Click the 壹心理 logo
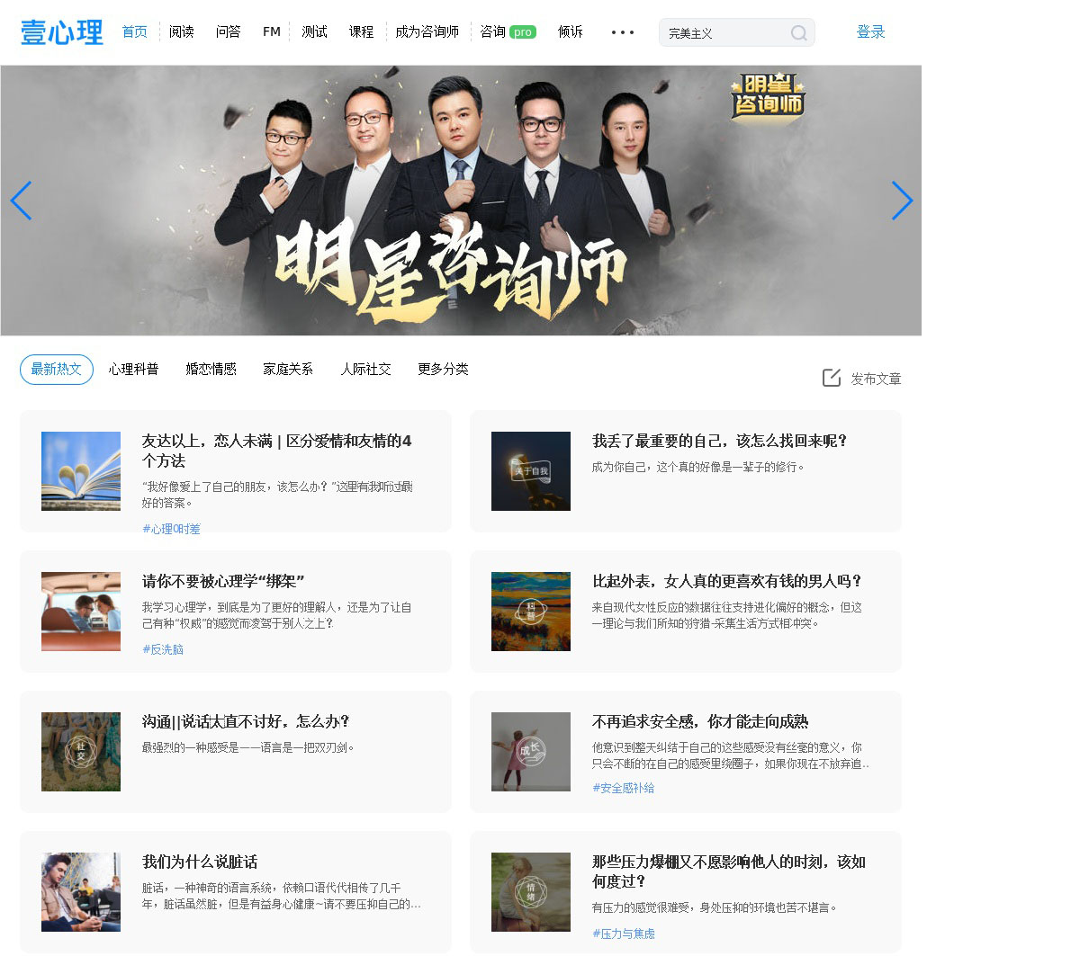The image size is (1080, 956). pyautogui.click(x=62, y=32)
